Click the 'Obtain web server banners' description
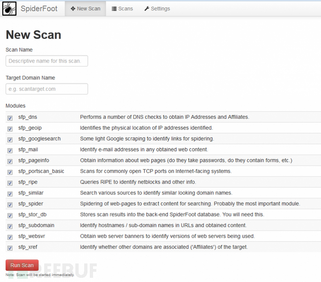The height and width of the screenshot is (282, 321). pos(167,236)
